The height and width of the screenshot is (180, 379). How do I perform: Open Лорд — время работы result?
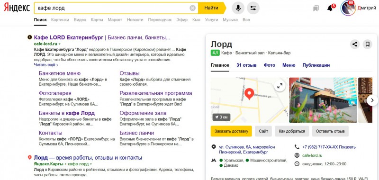point(88,158)
